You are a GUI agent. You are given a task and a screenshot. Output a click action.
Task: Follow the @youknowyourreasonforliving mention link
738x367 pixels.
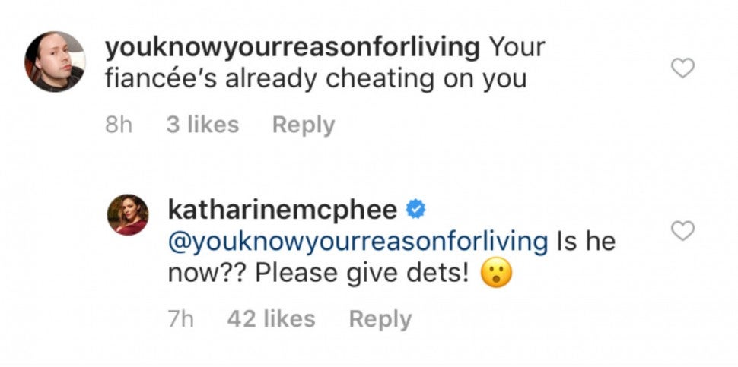click(x=357, y=242)
